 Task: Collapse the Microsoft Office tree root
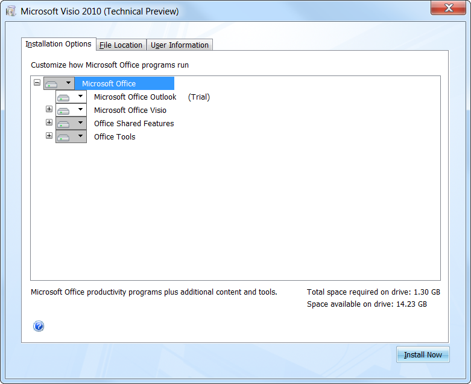[x=37, y=83]
